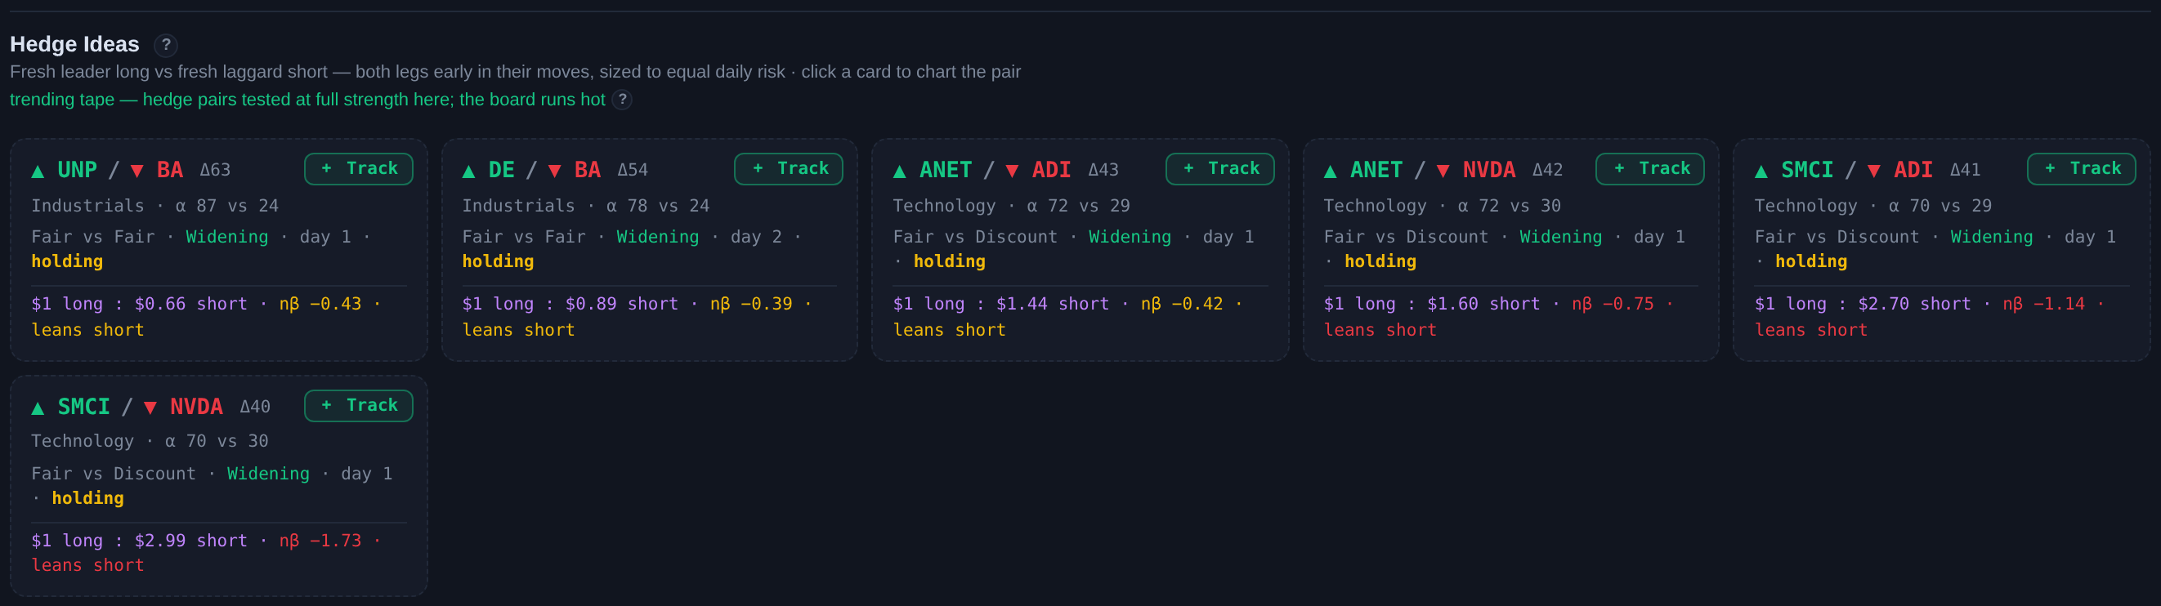The height and width of the screenshot is (606, 2161).
Task: Click 'Industrials · α 87 vs 24' line
Action: [155, 206]
